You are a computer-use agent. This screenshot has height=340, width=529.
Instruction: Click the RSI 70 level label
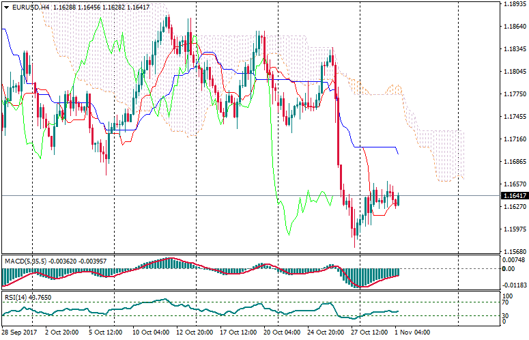pyautogui.click(x=506, y=302)
